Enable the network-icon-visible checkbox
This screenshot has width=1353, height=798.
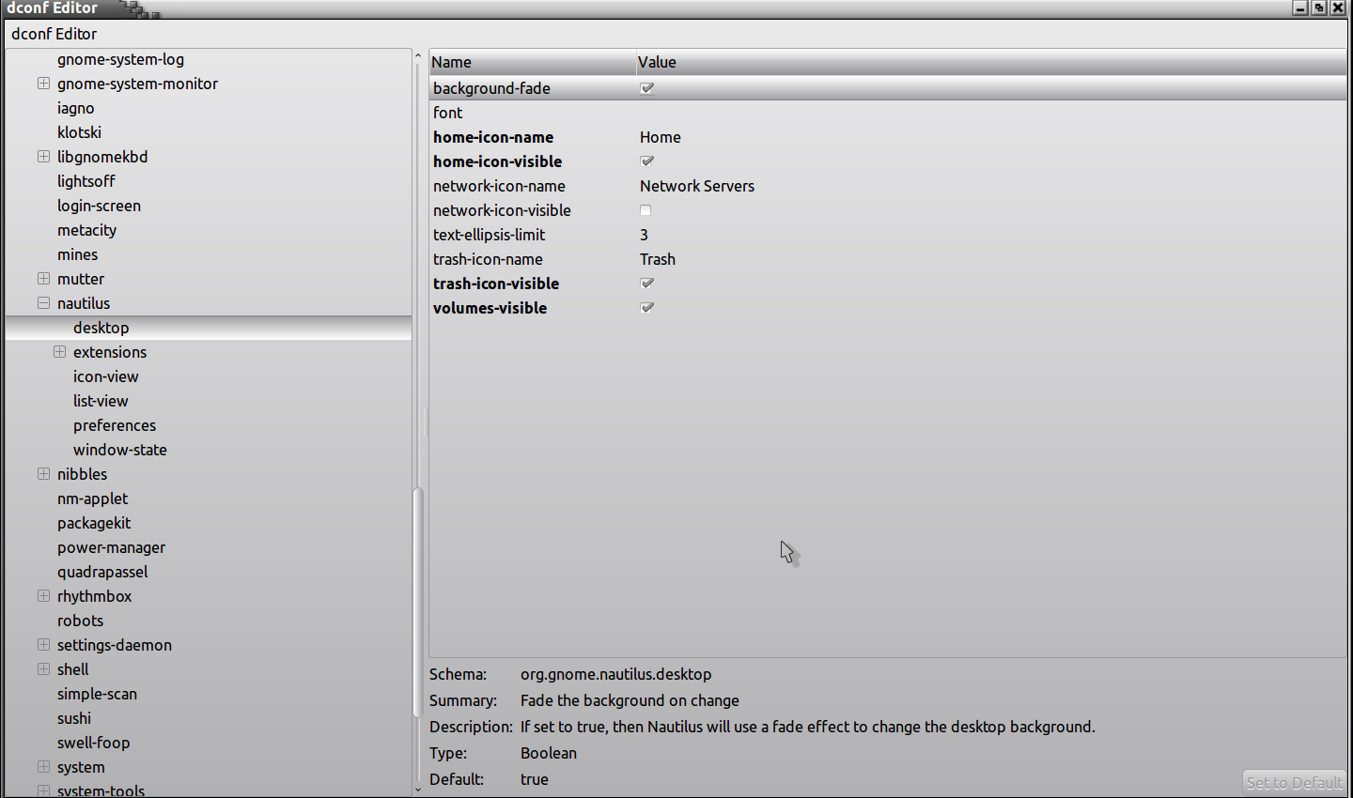pos(645,210)
